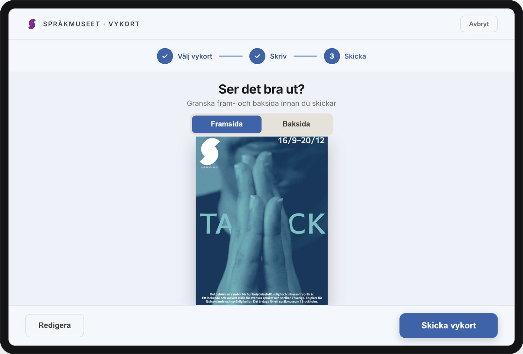
Task: Click the Välj vykort step label
Action: coord(195,56)
